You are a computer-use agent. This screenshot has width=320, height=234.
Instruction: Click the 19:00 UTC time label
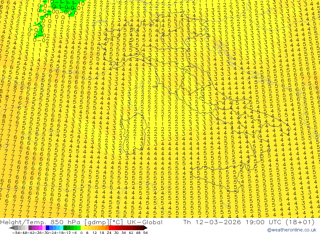263,222
